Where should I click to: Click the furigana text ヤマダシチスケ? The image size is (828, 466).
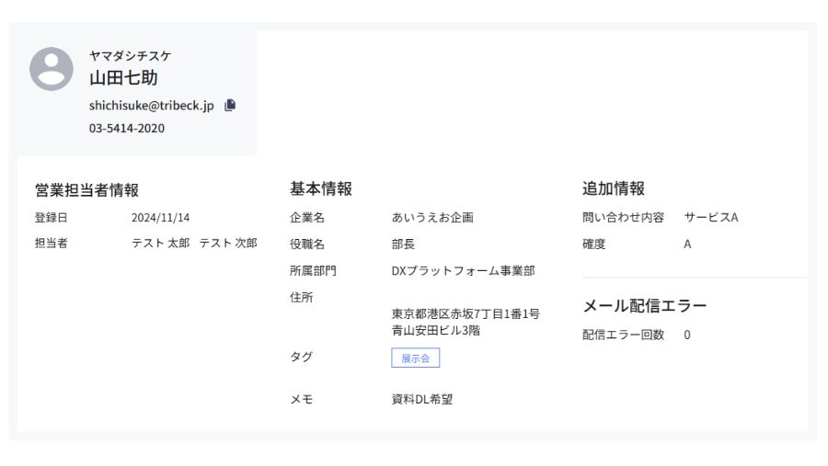coord(130,56)
